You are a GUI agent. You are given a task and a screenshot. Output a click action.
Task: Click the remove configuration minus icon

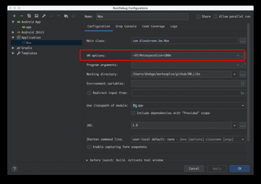[x=22, y=16]
